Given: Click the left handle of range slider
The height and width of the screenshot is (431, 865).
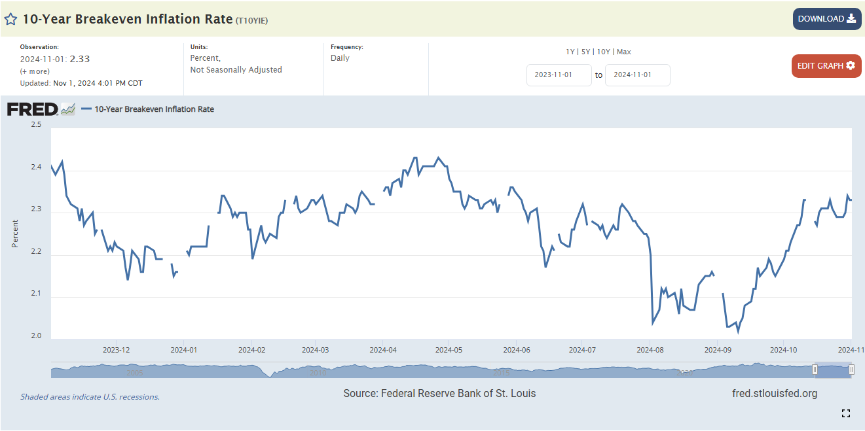Looking at the screenshot, I should (x=815, y=370).
